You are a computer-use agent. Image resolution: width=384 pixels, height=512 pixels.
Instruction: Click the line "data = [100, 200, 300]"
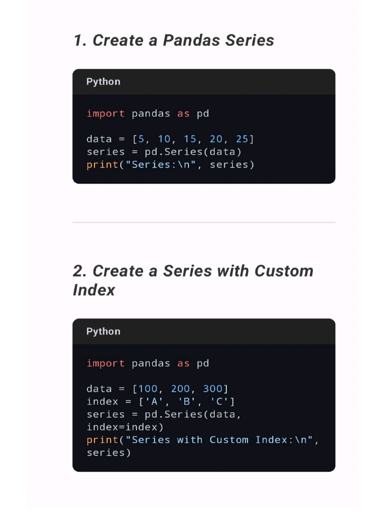[157, 389]
